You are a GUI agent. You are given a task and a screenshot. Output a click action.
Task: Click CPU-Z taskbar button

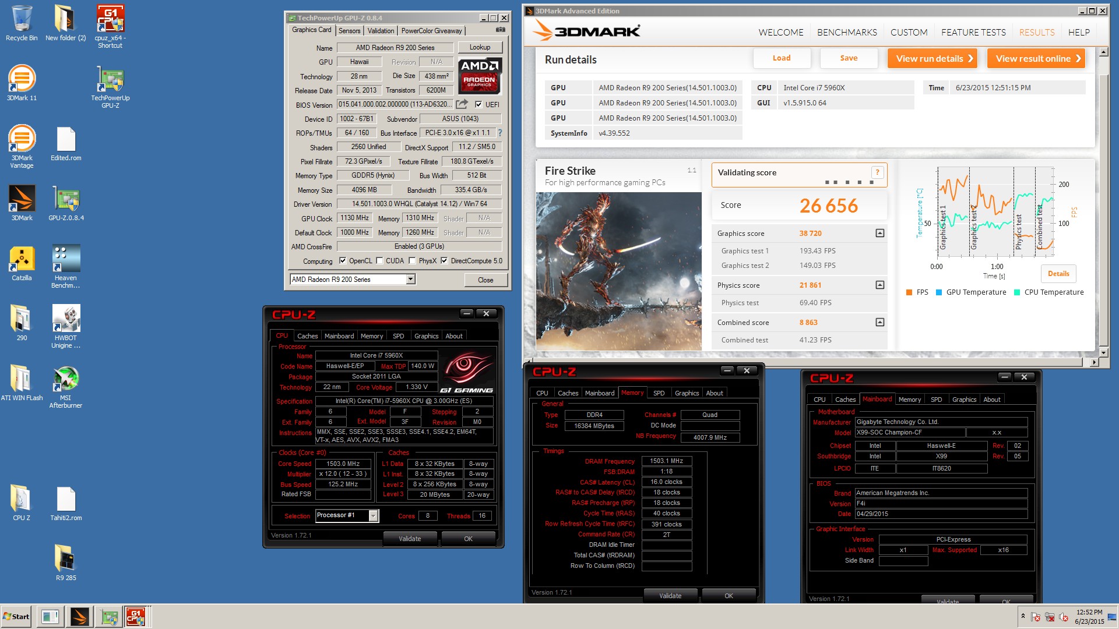tap(136, 616)
